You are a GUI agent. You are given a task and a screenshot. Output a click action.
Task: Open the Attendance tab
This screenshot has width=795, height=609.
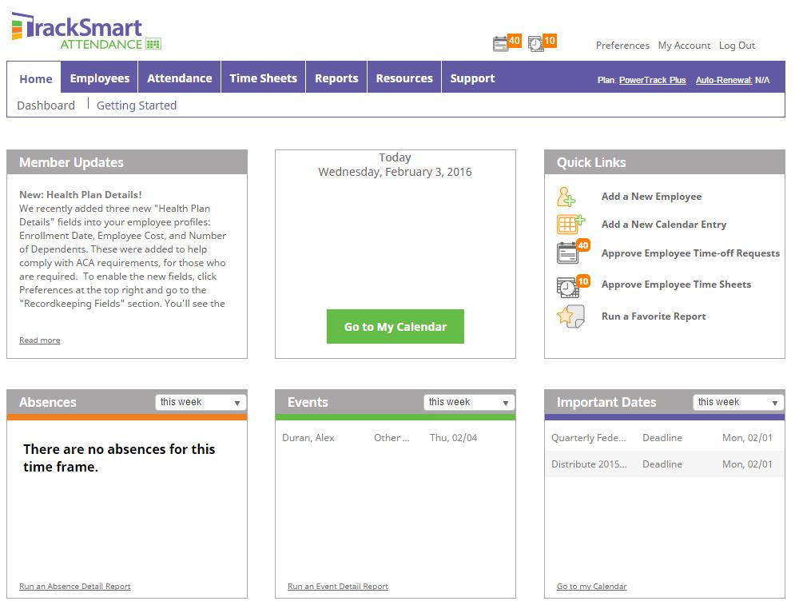(x=179, y=78)
